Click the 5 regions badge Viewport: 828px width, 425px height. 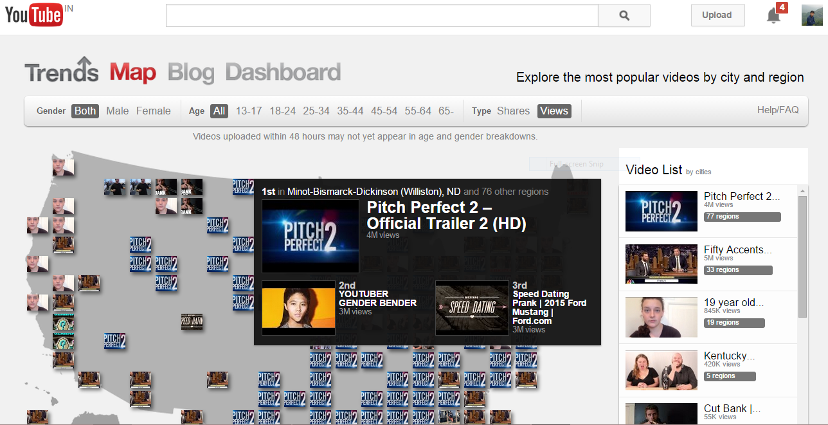[730, 376]
